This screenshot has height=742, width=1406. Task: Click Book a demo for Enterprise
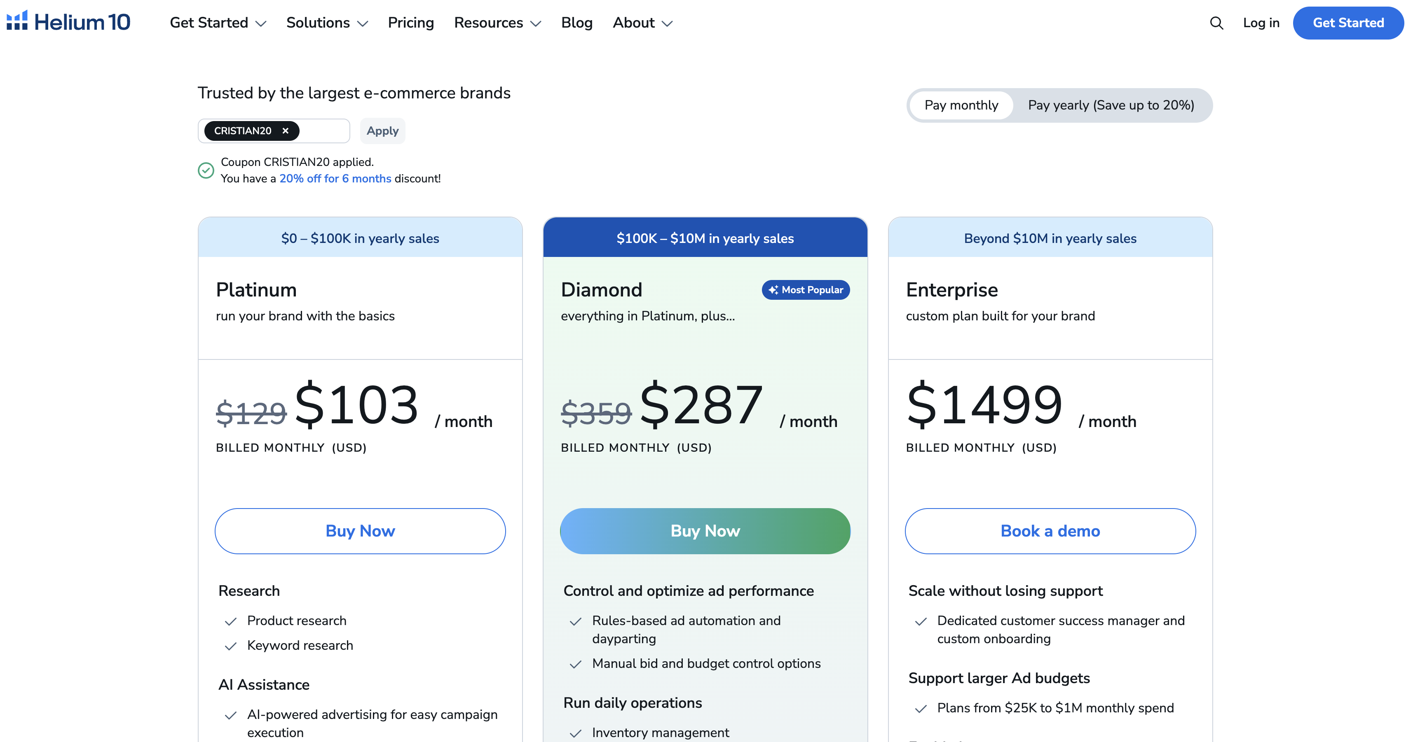coord(1050,531)
